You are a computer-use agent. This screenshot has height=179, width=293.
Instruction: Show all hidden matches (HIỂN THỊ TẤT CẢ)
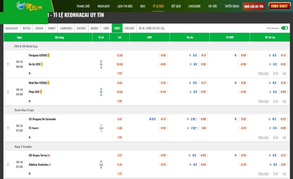[x=155, y=28]
